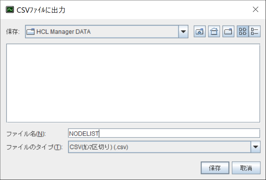Click the folder icon beside HCL Manager DATA

coord(31,32)
